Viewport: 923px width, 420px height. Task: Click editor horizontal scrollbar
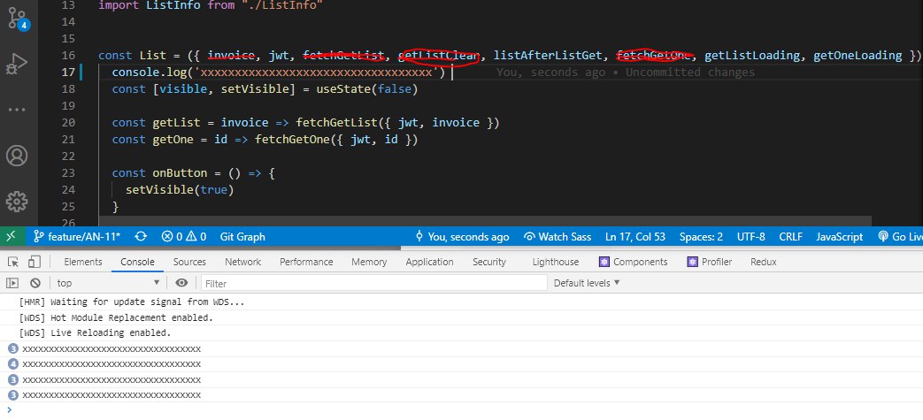tap(484, 220)
